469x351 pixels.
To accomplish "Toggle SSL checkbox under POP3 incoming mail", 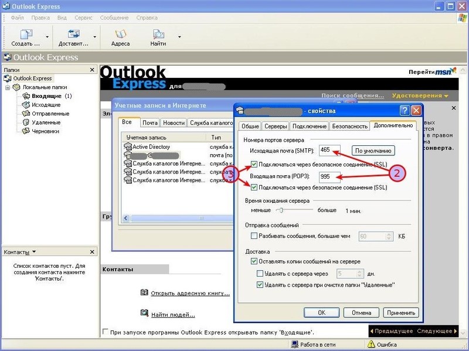I will tap(254, 188).
